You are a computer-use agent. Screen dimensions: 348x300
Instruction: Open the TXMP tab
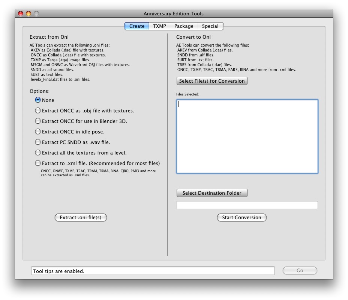tap(159, 26)
